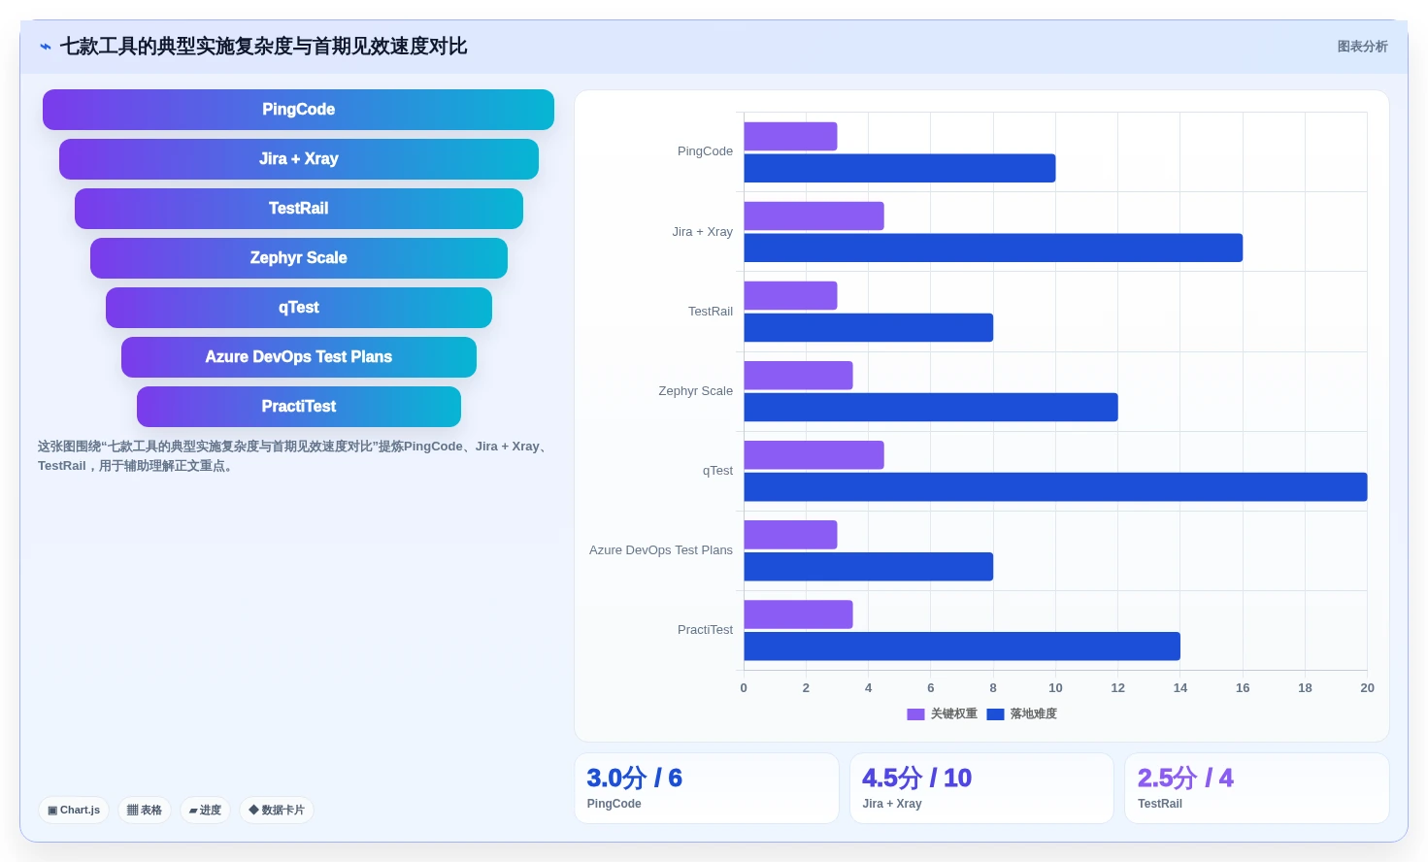Click the TestRail chart axis label
1428x862 pixels.
711,312
